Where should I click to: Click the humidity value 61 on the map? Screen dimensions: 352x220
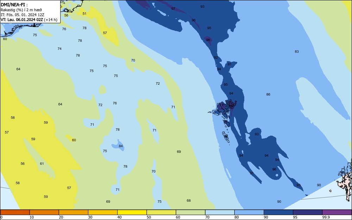42,163
